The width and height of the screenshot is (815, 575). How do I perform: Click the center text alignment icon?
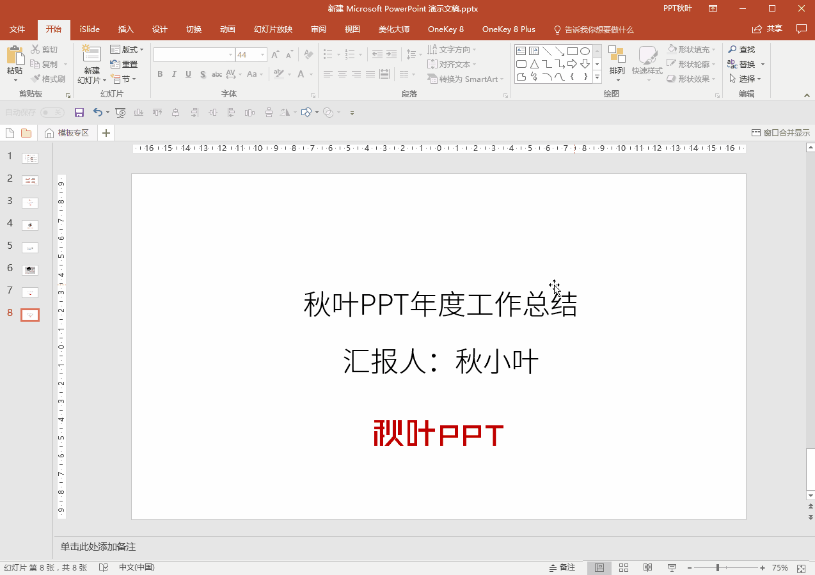(342, 74)
